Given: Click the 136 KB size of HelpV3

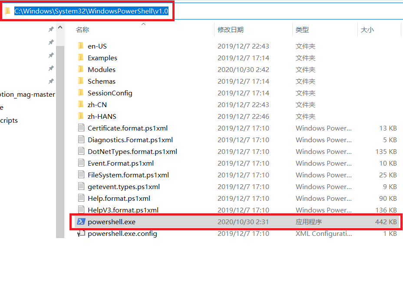Looking at the screenshot, I should click(386, 210).
